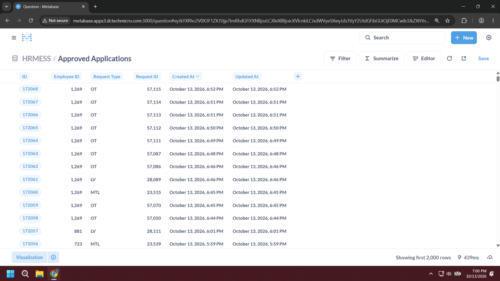Open Metabase admin settings gear

point(489,38)
